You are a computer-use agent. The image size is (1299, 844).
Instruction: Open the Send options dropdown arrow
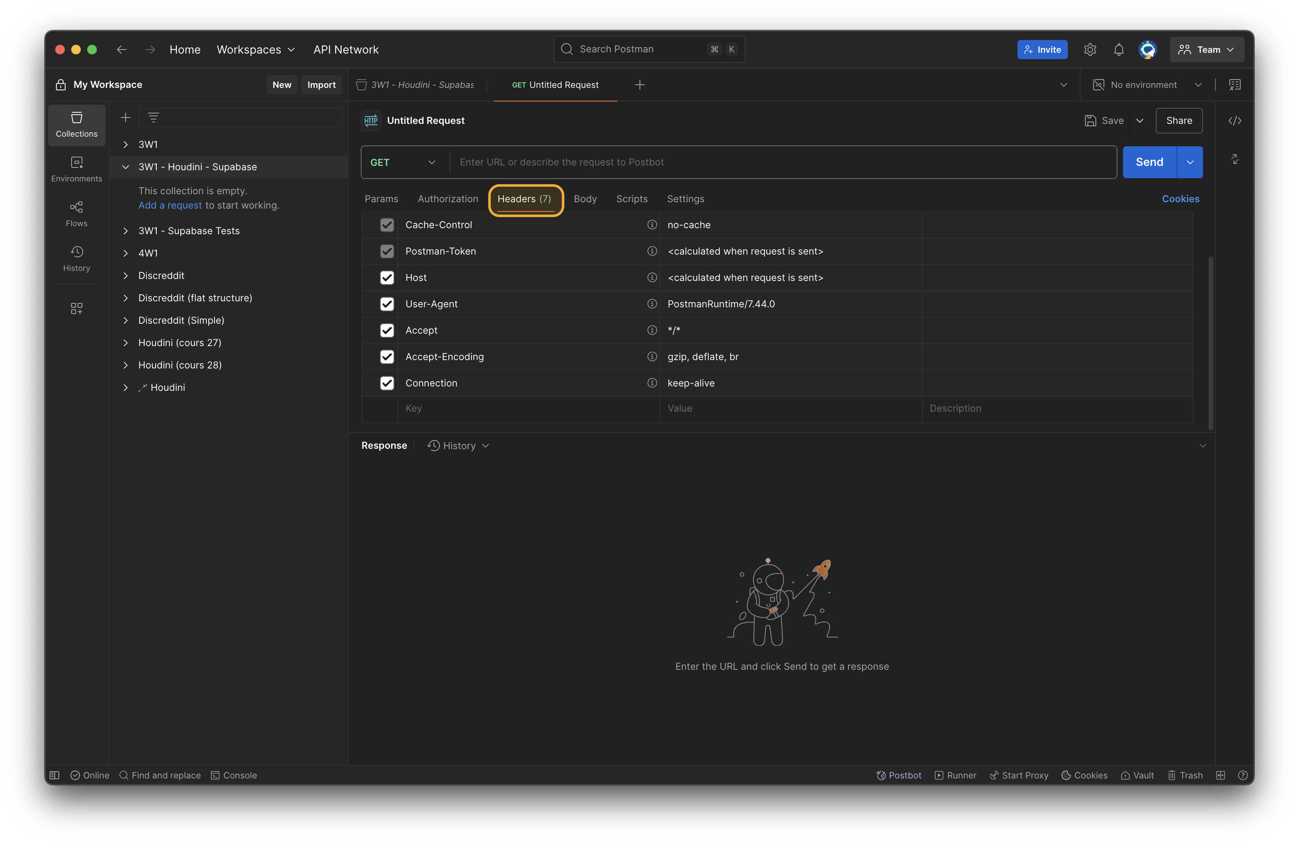coord(1190,162)
